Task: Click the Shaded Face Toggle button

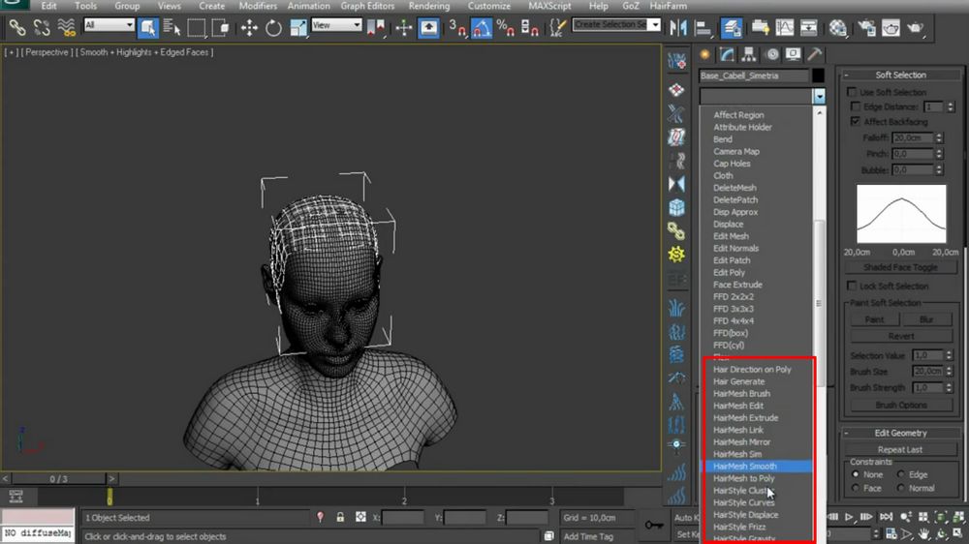Action: click(899, 267)
